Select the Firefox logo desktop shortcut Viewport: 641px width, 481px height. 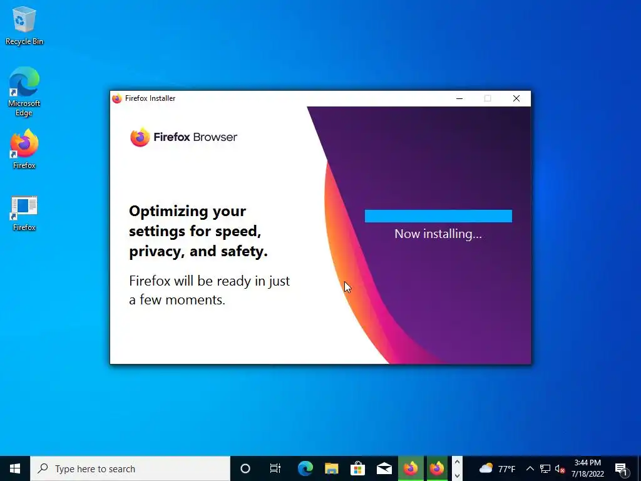tap(24, 149)
